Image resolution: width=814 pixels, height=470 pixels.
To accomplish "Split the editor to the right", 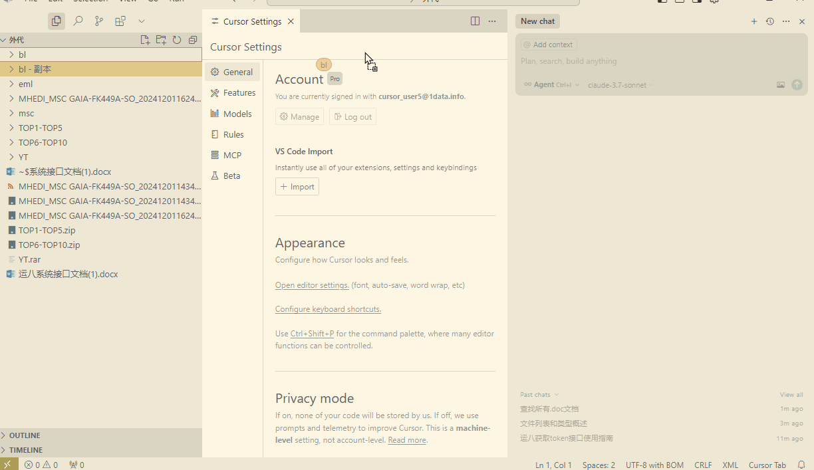I will pos(475,21).
